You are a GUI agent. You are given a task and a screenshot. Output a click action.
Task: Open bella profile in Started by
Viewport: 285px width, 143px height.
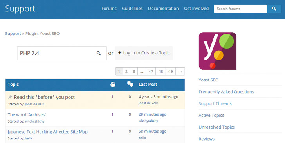click(29, 138)
